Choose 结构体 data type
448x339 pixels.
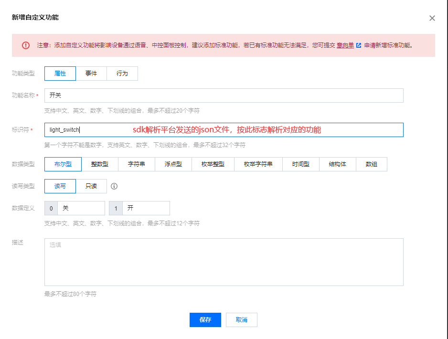pyautogui.click(x=338, y=164)
